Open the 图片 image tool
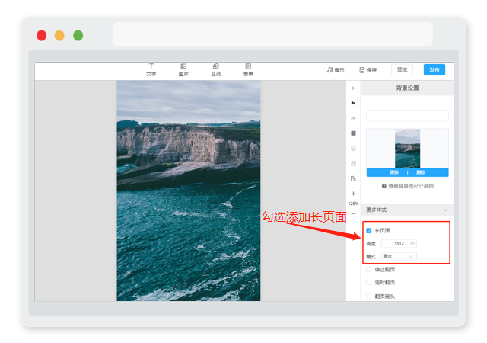The height and width of the screenshot is (343, 487). (183, 69)
